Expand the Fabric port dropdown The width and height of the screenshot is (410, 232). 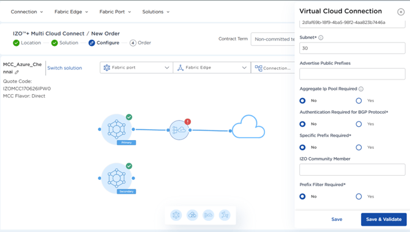[x=136, y=67]
